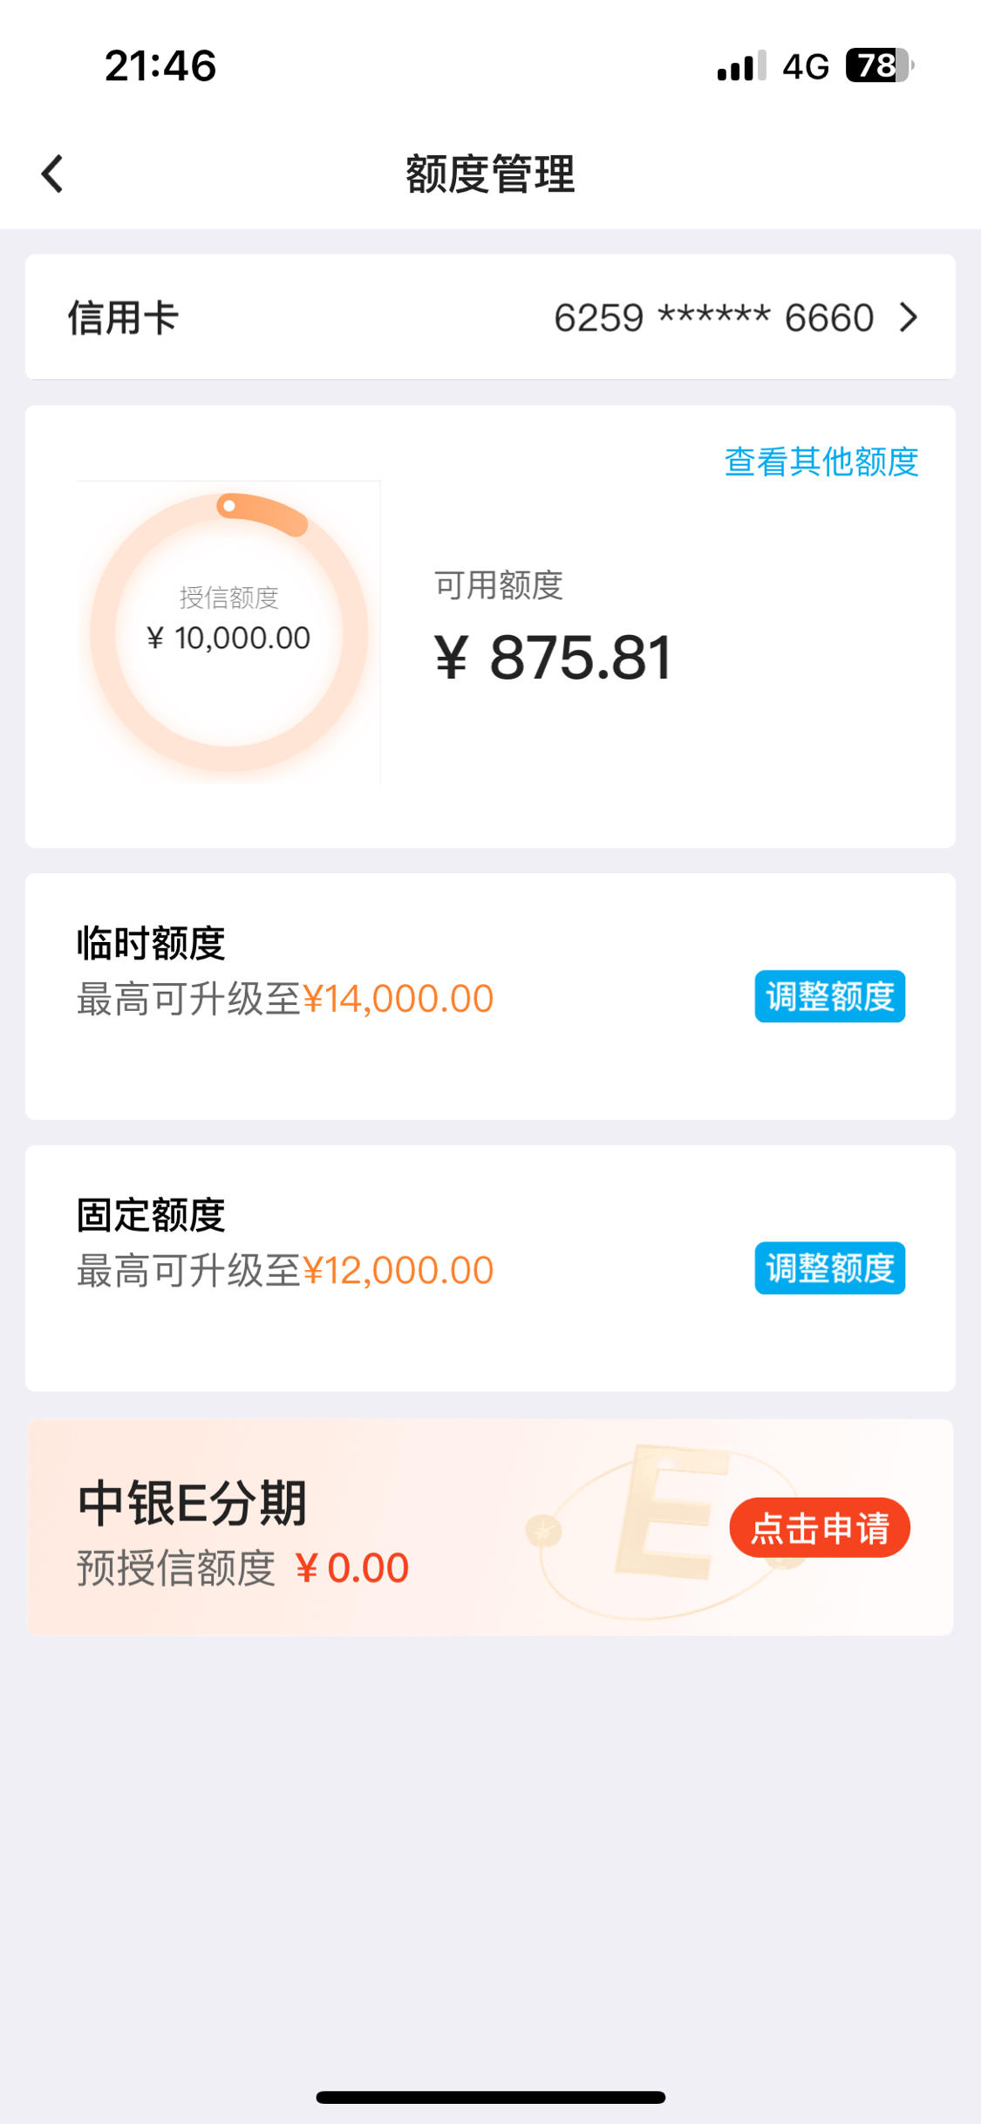Click 调整额度 for 临时额度
The height and width of the screenshot is (2124, 981).
(x=830, y=996)
